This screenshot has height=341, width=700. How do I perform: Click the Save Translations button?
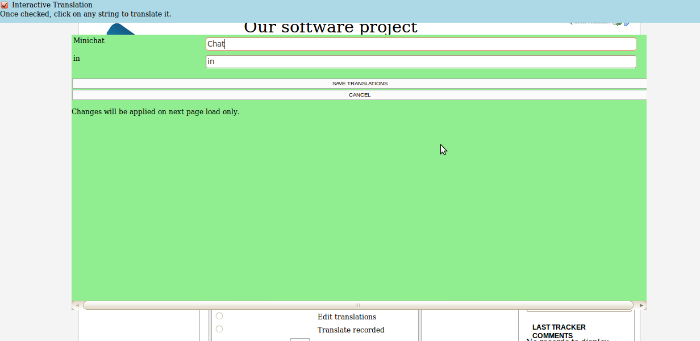click(360, 84)
